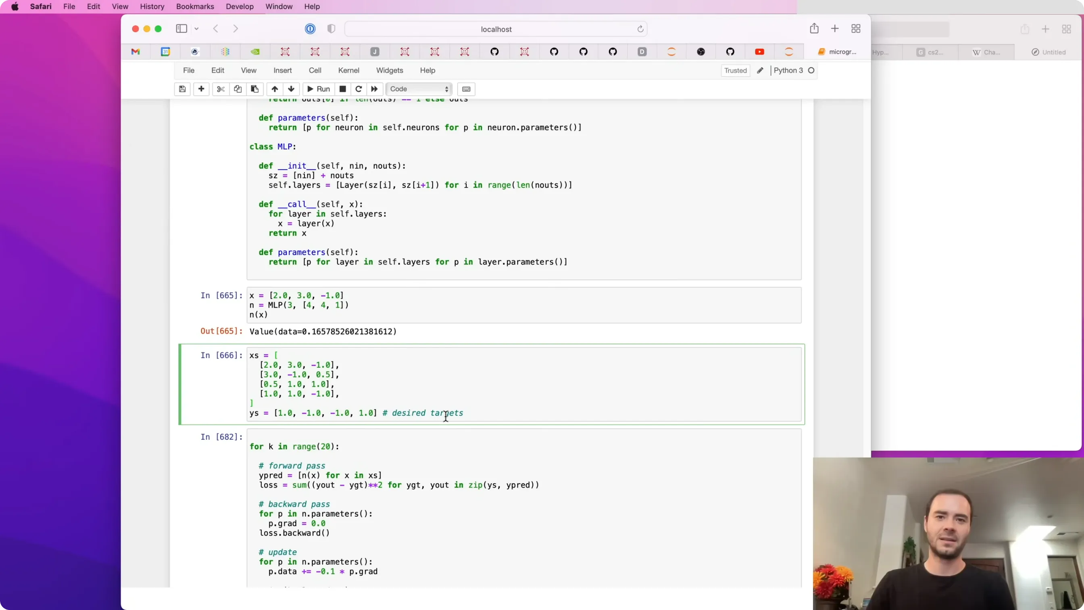
Task: Click into the In [665] code cell
Action: (524, 305)
